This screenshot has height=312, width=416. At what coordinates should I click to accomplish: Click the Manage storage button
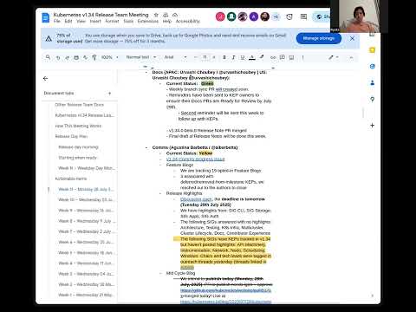tap(319, 38)
